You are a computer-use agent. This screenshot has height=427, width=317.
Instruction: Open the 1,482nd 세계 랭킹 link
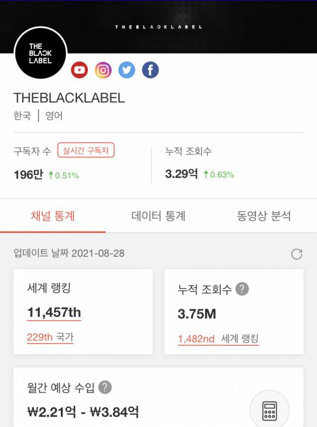click(x=218, y=339)
